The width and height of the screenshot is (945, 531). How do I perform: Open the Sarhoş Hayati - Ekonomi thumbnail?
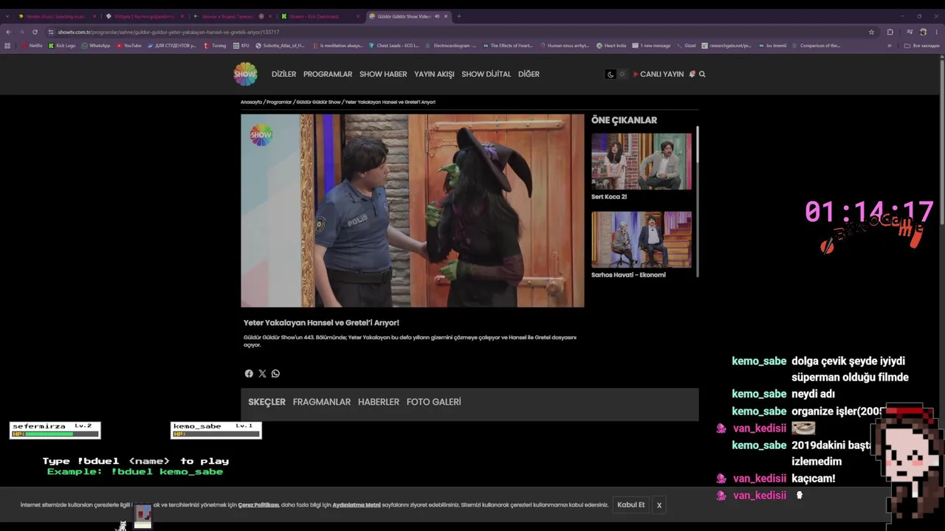(642, 240)
